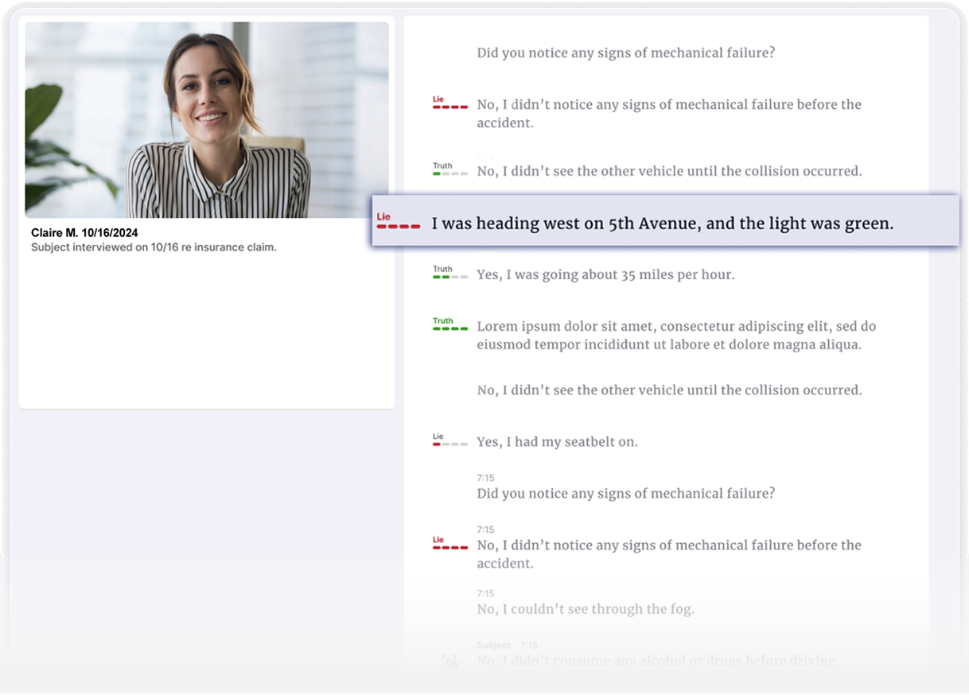Click the Lie indicator beside the seatbelt answer

click(449, 441)
